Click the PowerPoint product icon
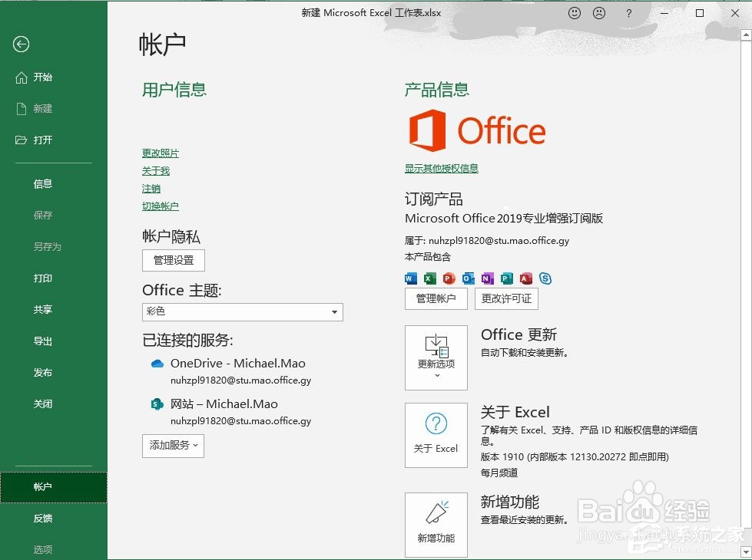This screenshot has width=752, height=560. [449, 279]
